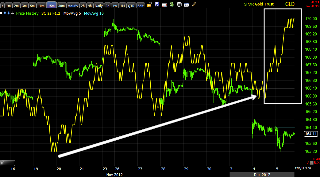Click the 170.00 price axis label
This screenshot has height=177, width=320.
click(311, 19)
